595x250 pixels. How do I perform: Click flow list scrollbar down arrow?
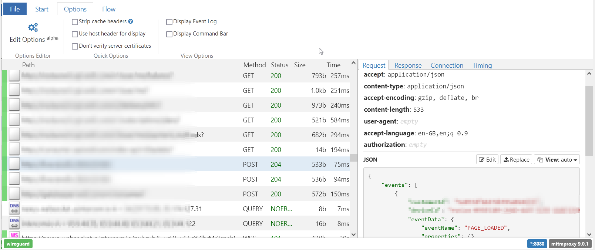point(353,234)
